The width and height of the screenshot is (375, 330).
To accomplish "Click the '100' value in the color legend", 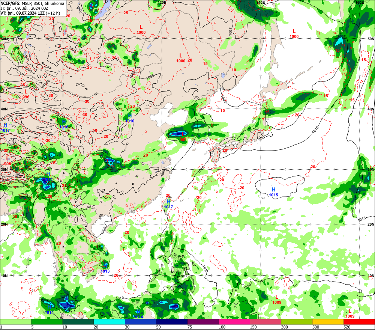I will point(222,327).
